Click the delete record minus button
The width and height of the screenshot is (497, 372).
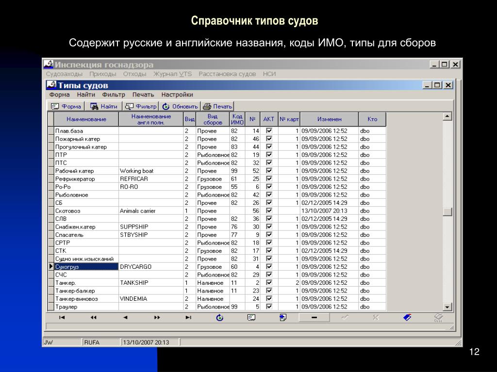(x=314, y=318)
